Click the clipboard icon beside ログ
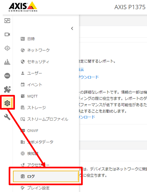Image resolution: width=147 pixels, height=192 pixels. click(x=23, y=176)
